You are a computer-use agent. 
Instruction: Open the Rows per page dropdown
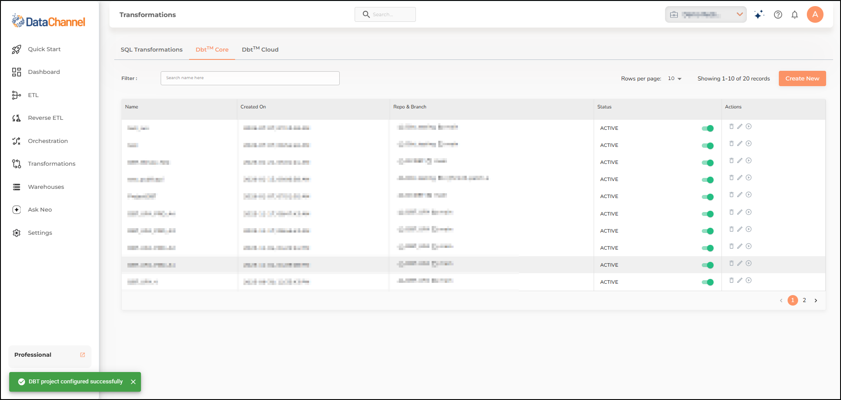(675, 79)
